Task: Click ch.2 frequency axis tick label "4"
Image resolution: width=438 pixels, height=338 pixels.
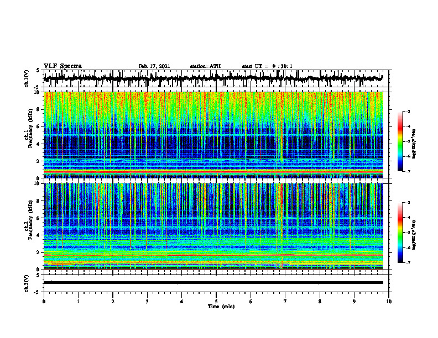Action: pyautogui.click(x=39, y=235)
